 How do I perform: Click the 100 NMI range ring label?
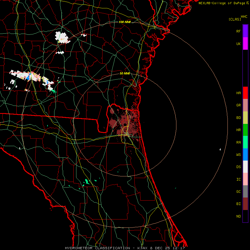pos(125,22)
